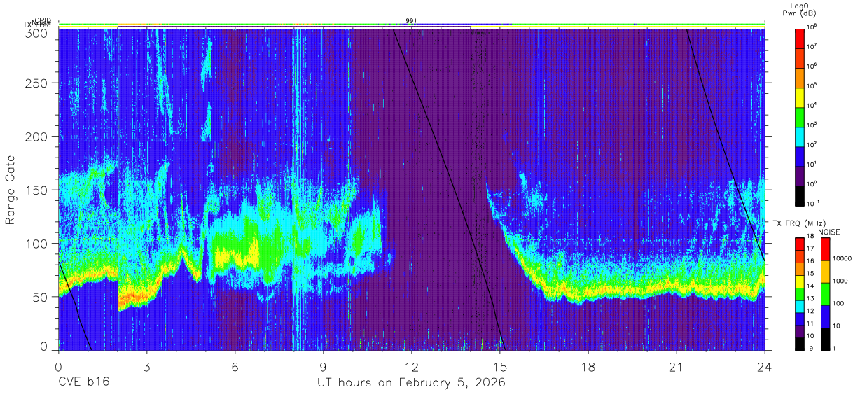This screenshot has width=860, height=397.
Task: Click the 'NOISE' colorbar title
Action: 829,231
